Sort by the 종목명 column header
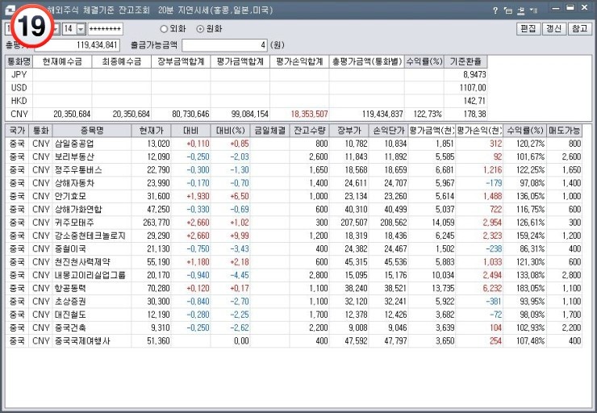This screenshot has width=597, height=413. click(92, 131)
